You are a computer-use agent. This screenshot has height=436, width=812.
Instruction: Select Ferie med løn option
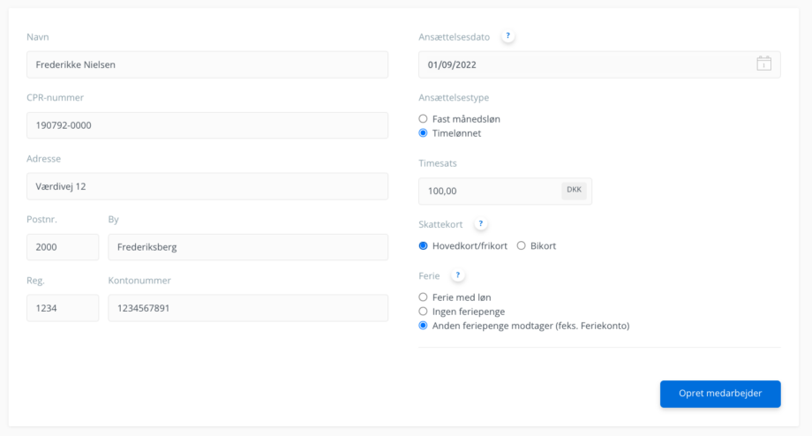pos(423,297)
